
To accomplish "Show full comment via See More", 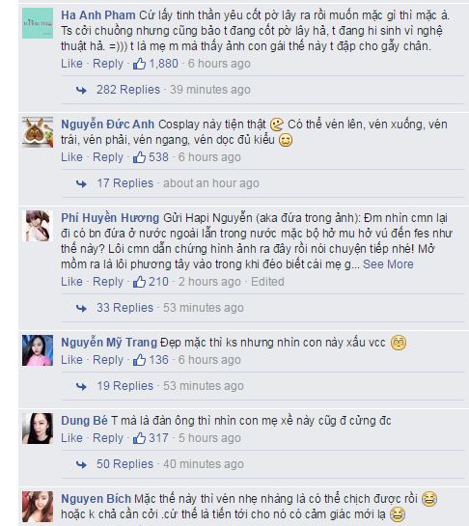I will coord(388,264).
